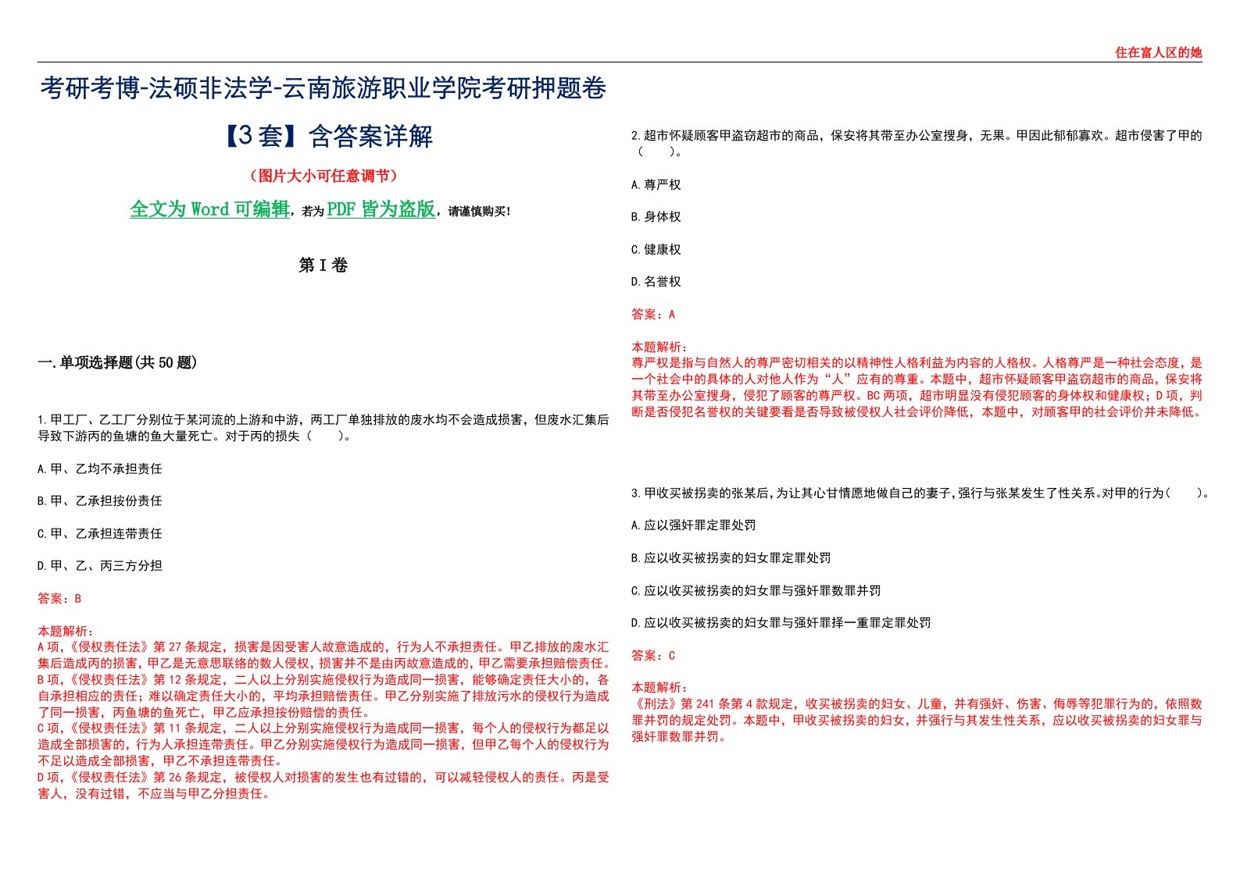
Task: Select option D 择一重罪定罪处罚
Action: coord(781,622)
